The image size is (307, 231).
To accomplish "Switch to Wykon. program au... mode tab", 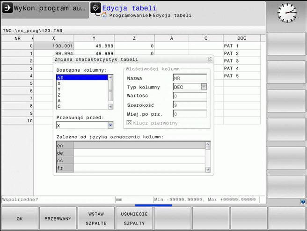I will (45, 10).
